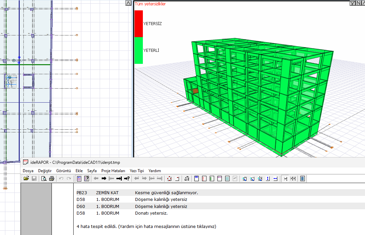The width and height of the screenshot is (365, 235).
Task: Click the PB23 Kesme güvenliği sağlanmıyor error
Action: [166, 193]
